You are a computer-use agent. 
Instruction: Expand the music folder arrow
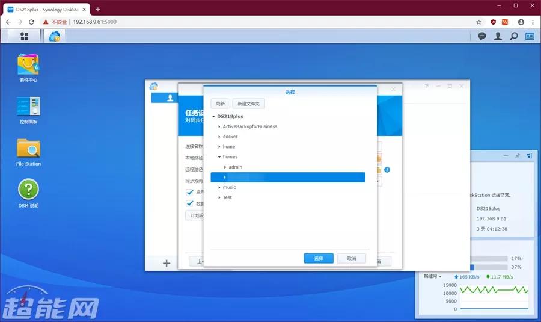pyautogui.click(x=219, y=187)
